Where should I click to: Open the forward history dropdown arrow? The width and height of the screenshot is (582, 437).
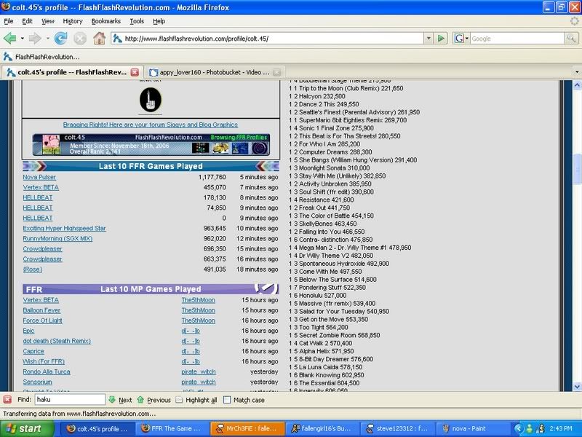(x=47, y=39)
